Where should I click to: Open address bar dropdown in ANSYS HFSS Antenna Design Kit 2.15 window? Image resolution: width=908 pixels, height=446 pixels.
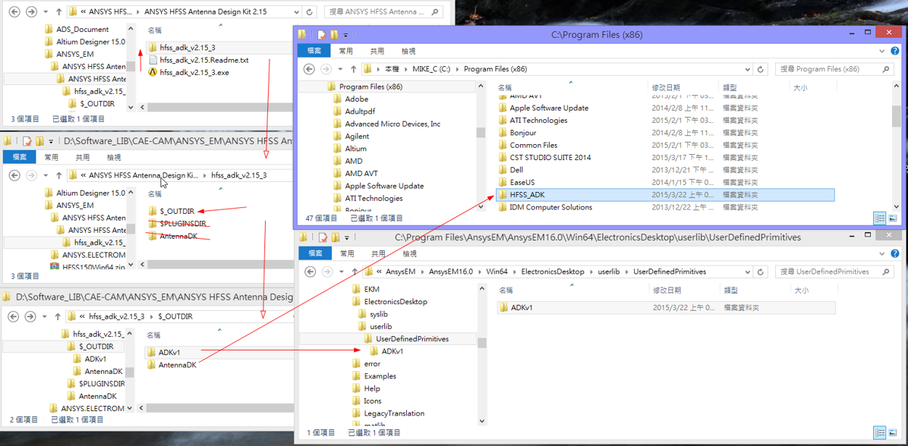297,11
